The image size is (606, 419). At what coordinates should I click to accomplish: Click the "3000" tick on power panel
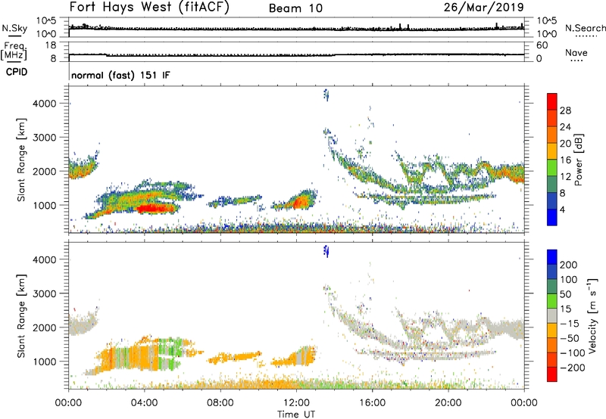(x=45, y=138)
